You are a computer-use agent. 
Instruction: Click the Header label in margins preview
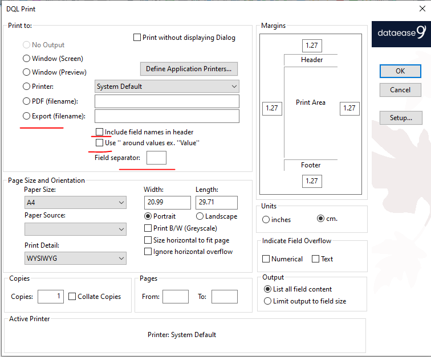[312, 60]
